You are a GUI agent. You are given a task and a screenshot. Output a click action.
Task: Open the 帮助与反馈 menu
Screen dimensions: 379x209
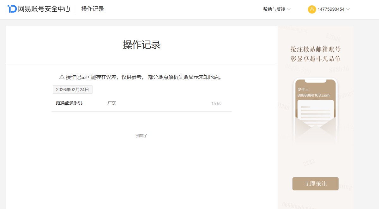pos(274,9)
